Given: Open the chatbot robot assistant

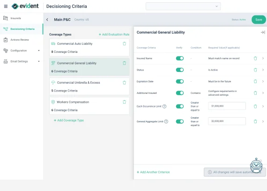Looking at the screenshot, I should [x=256, y=165].
